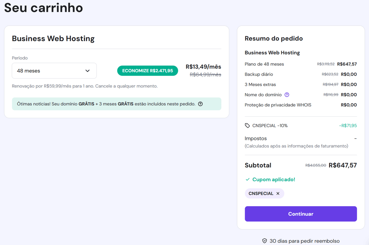
Task: Click the Cupom aplicado! message
Action: point(274,180)
